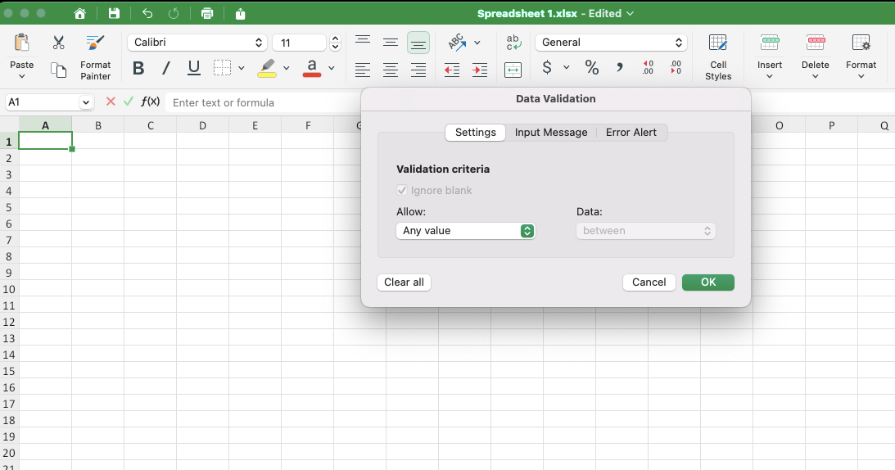Screen dimensions: 895x470
Task: Click the Undo arrow icon
Action: [147, 14]
